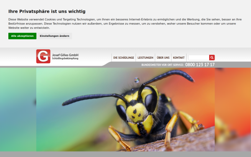Viewport: 251px width, 157px height.
Task: Show the next slide preview on right
Action: 233,109
